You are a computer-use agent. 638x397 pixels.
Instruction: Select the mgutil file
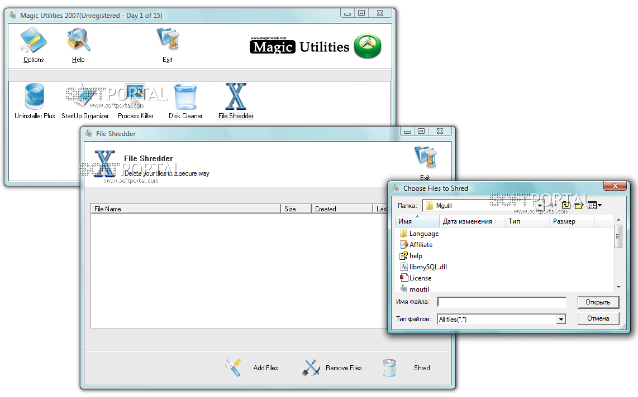click(415, 289)
